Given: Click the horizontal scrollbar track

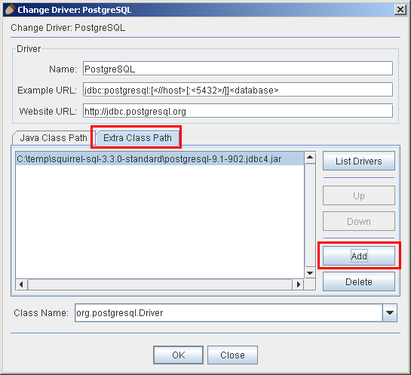Looking at the screenshot, I should [160, 284].
